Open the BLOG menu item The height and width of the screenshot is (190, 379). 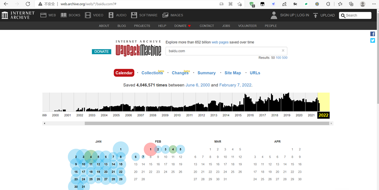coord(121,26)
